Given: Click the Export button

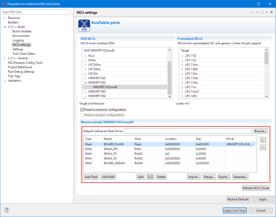Looking at the screenshot, I should (224, 177).
